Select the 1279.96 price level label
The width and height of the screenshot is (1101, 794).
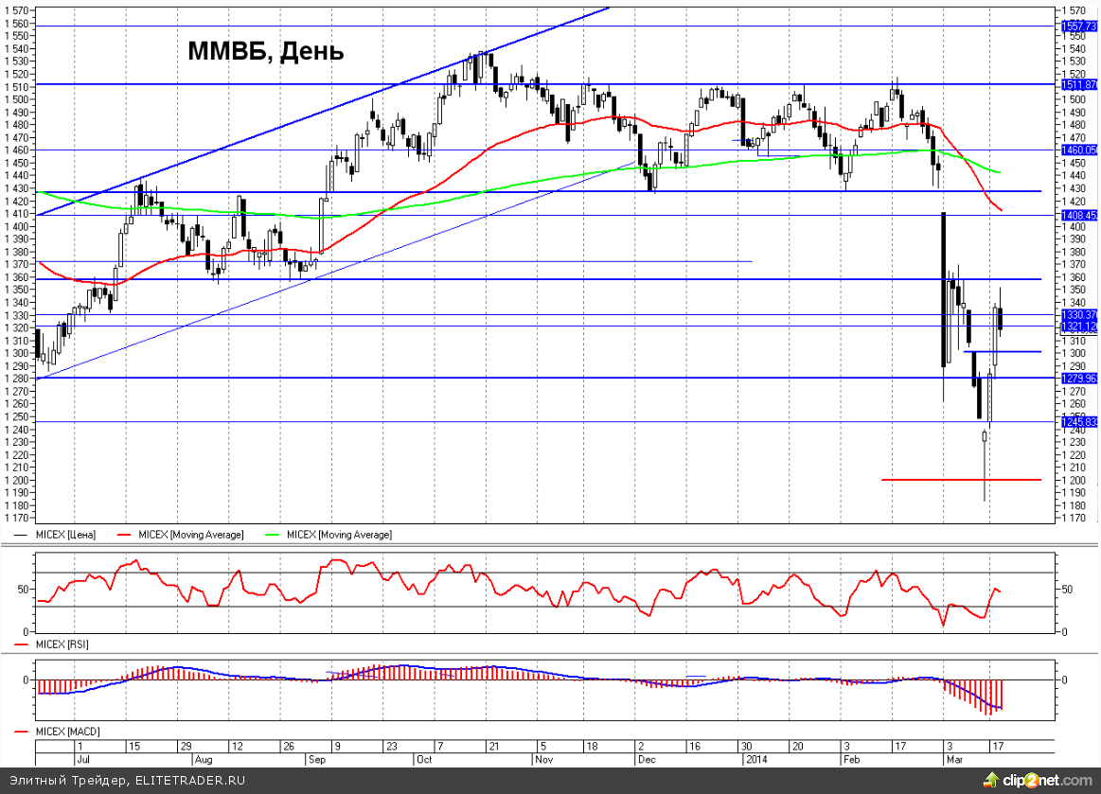1079,378
